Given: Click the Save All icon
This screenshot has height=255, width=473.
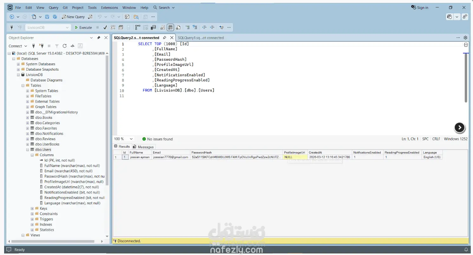Looking at the screenshot, I should click(55, 17).
